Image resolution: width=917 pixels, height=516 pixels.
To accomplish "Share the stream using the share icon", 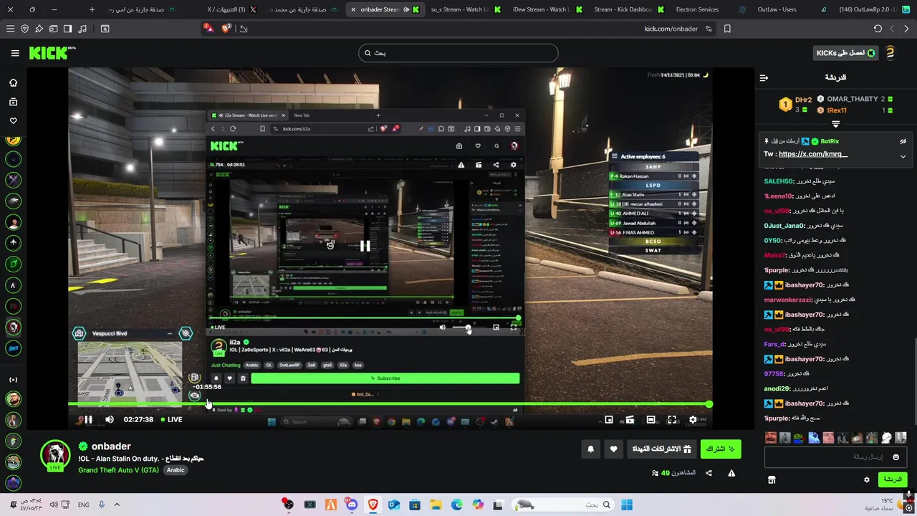I will tap(709, 473).
